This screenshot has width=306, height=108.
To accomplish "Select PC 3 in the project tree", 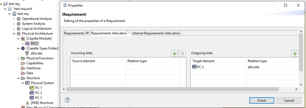I will coord(38,98).
